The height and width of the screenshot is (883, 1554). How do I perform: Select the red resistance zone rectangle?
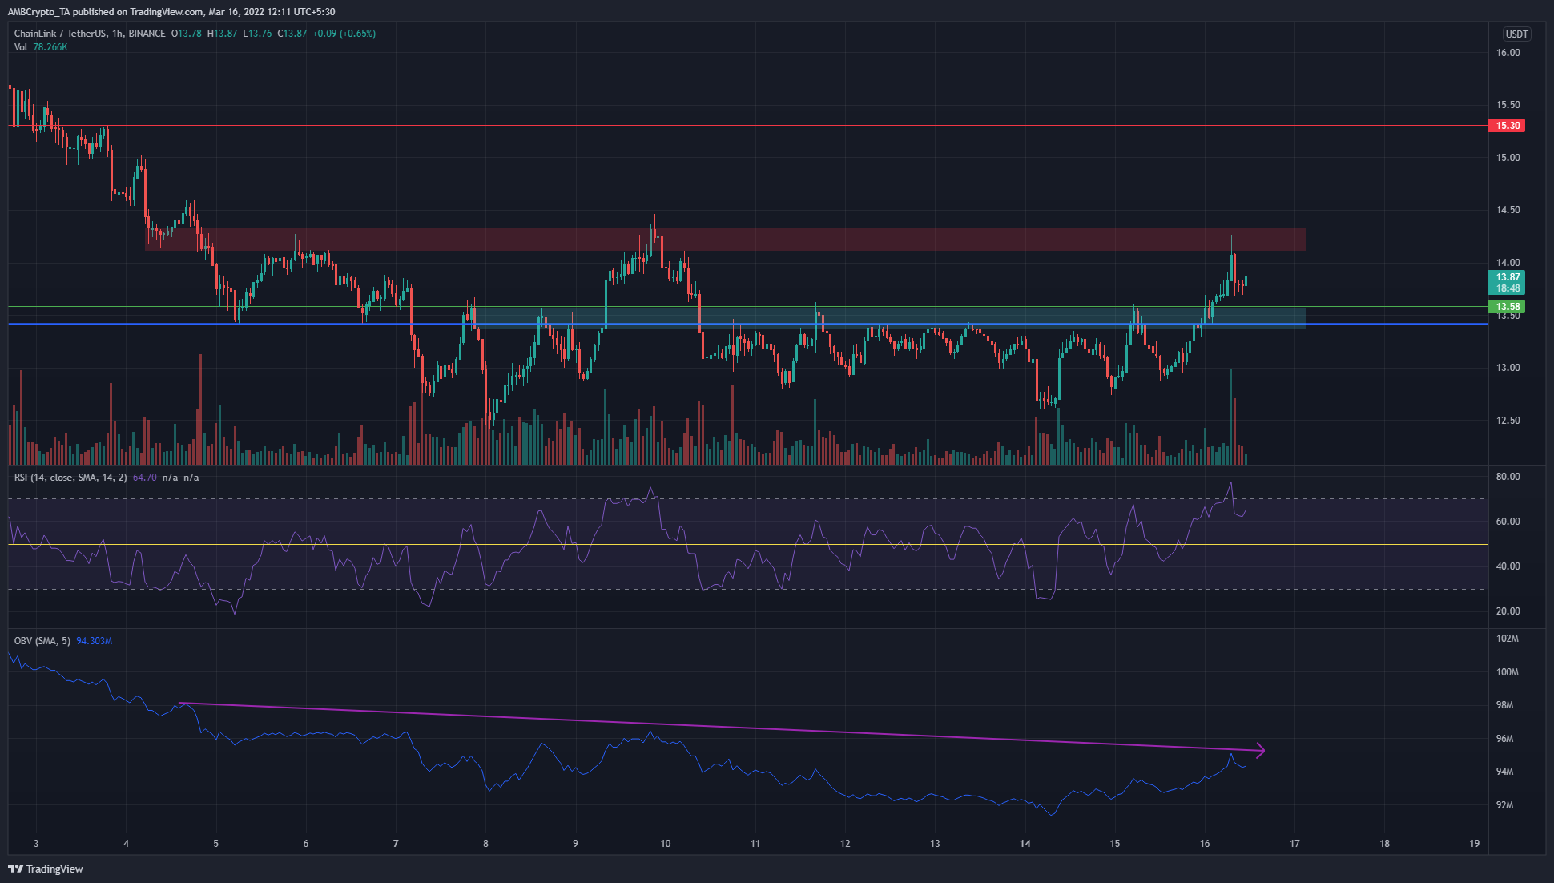726,240
